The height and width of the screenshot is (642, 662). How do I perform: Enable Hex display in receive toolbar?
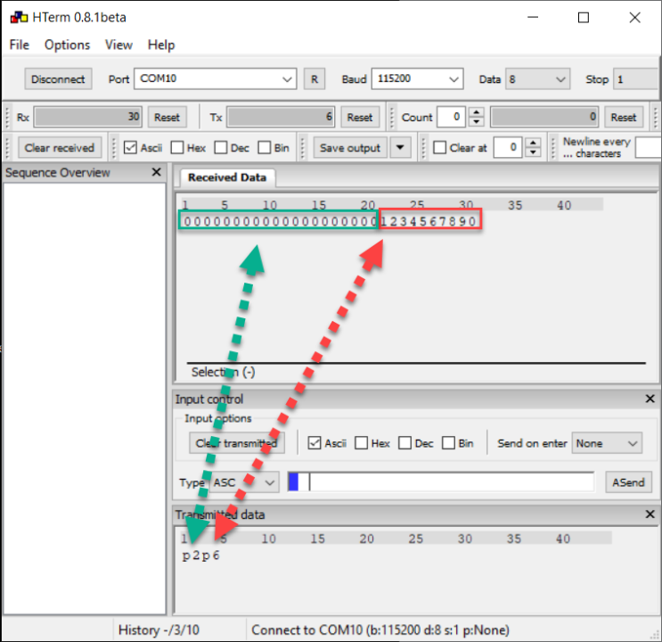click(x=177, y=148)
